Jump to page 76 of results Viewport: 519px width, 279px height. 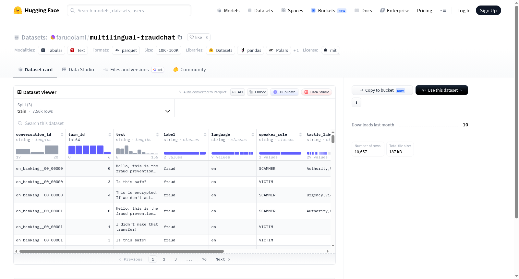[204, 259]
